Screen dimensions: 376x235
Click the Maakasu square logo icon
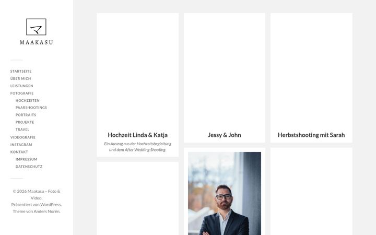[x=36, y=27]
